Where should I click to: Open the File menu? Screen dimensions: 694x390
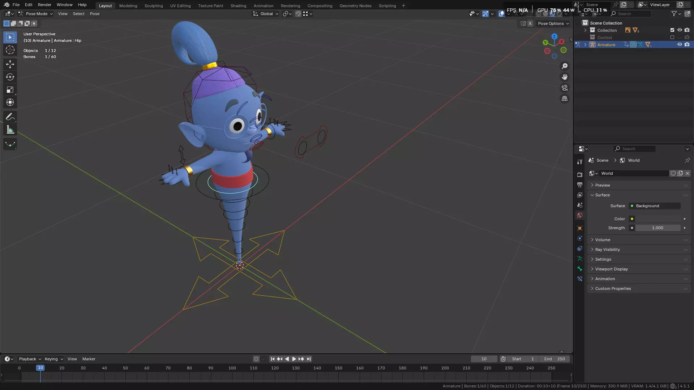16,5
